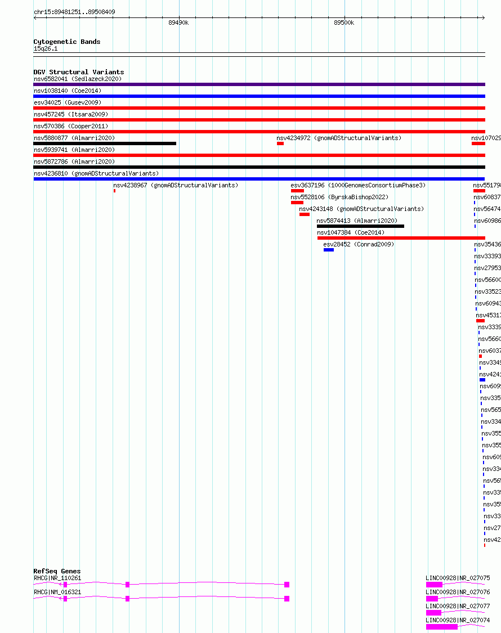Screen dimensions: 501x633
Task: Select nsv5939741 (Almarri2020) label
Action: [x=74, y=150]
